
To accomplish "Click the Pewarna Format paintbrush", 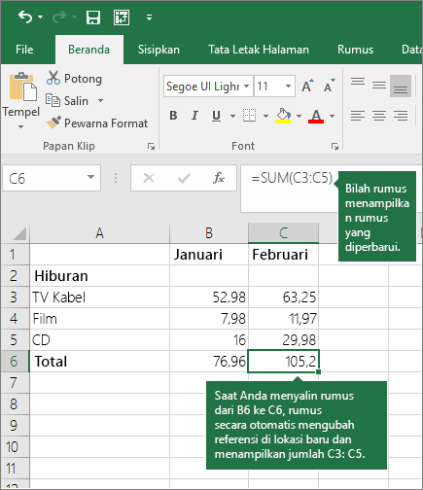I will pos(53,122).
